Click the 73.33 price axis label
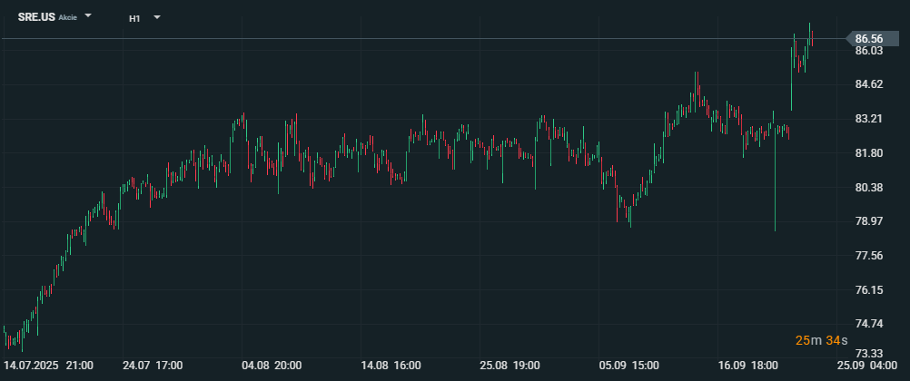Screen dimensions: 910x381 tap(869, 353)
